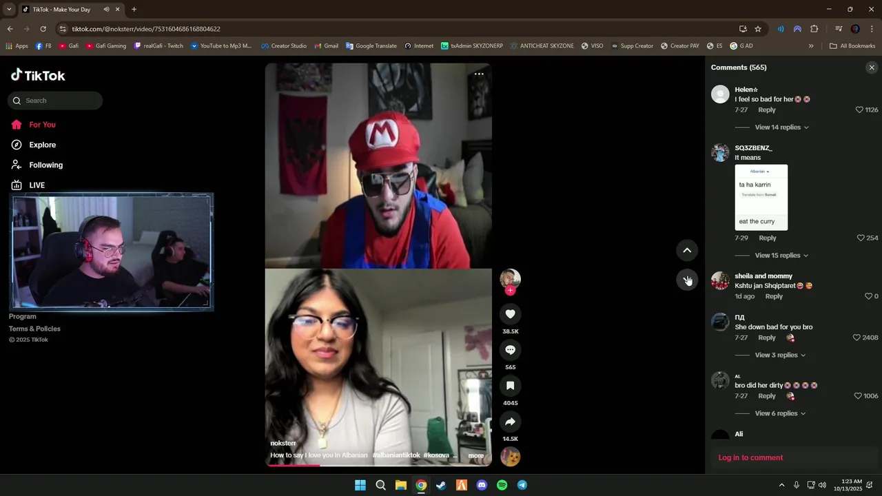882x496 pixels.
Task: Open nokster's profile avatar beside video
Action: pos(510,278)
